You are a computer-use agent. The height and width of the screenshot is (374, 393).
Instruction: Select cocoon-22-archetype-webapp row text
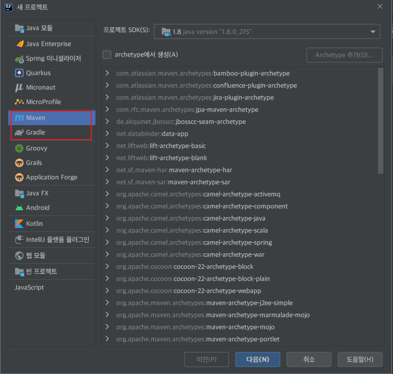tap(189, 291)
